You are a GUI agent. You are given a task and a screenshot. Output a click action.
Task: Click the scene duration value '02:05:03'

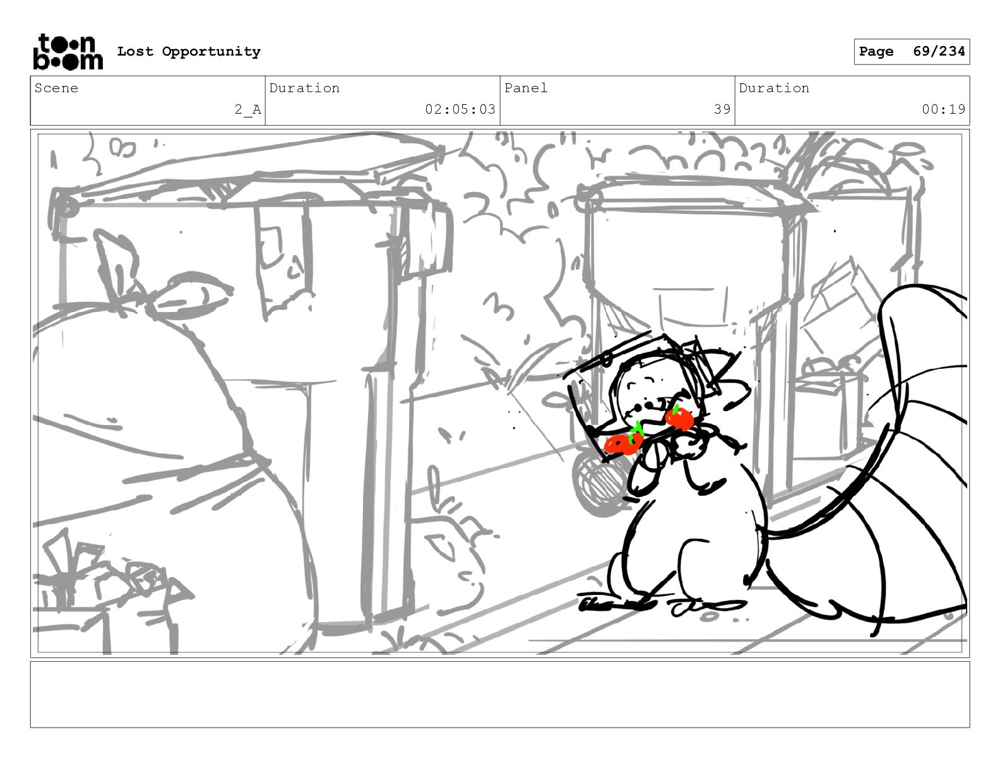460,109
